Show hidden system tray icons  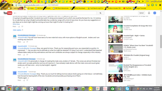click(135, 89)
